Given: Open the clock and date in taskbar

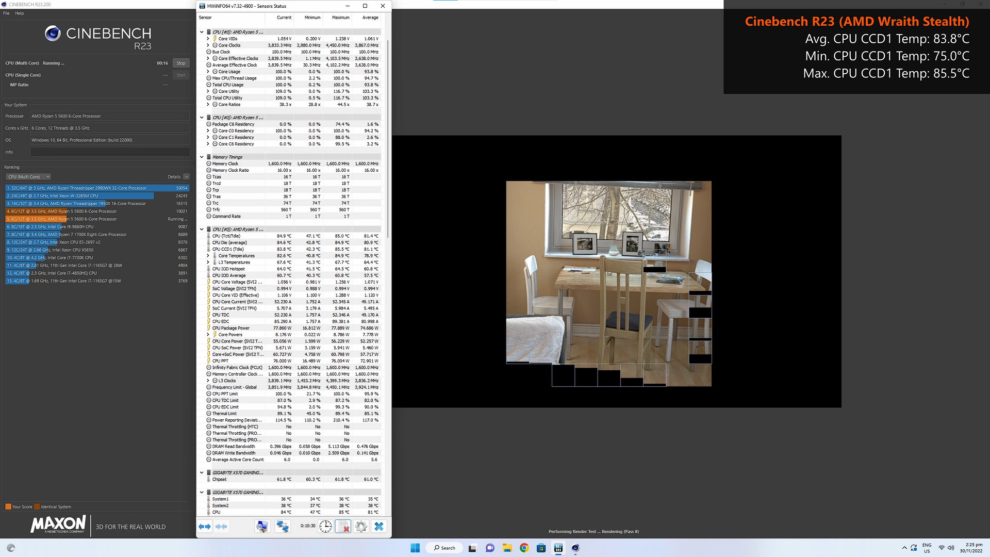Looking at the screenshot, I should pyautogui.click(x=971, y=548).
